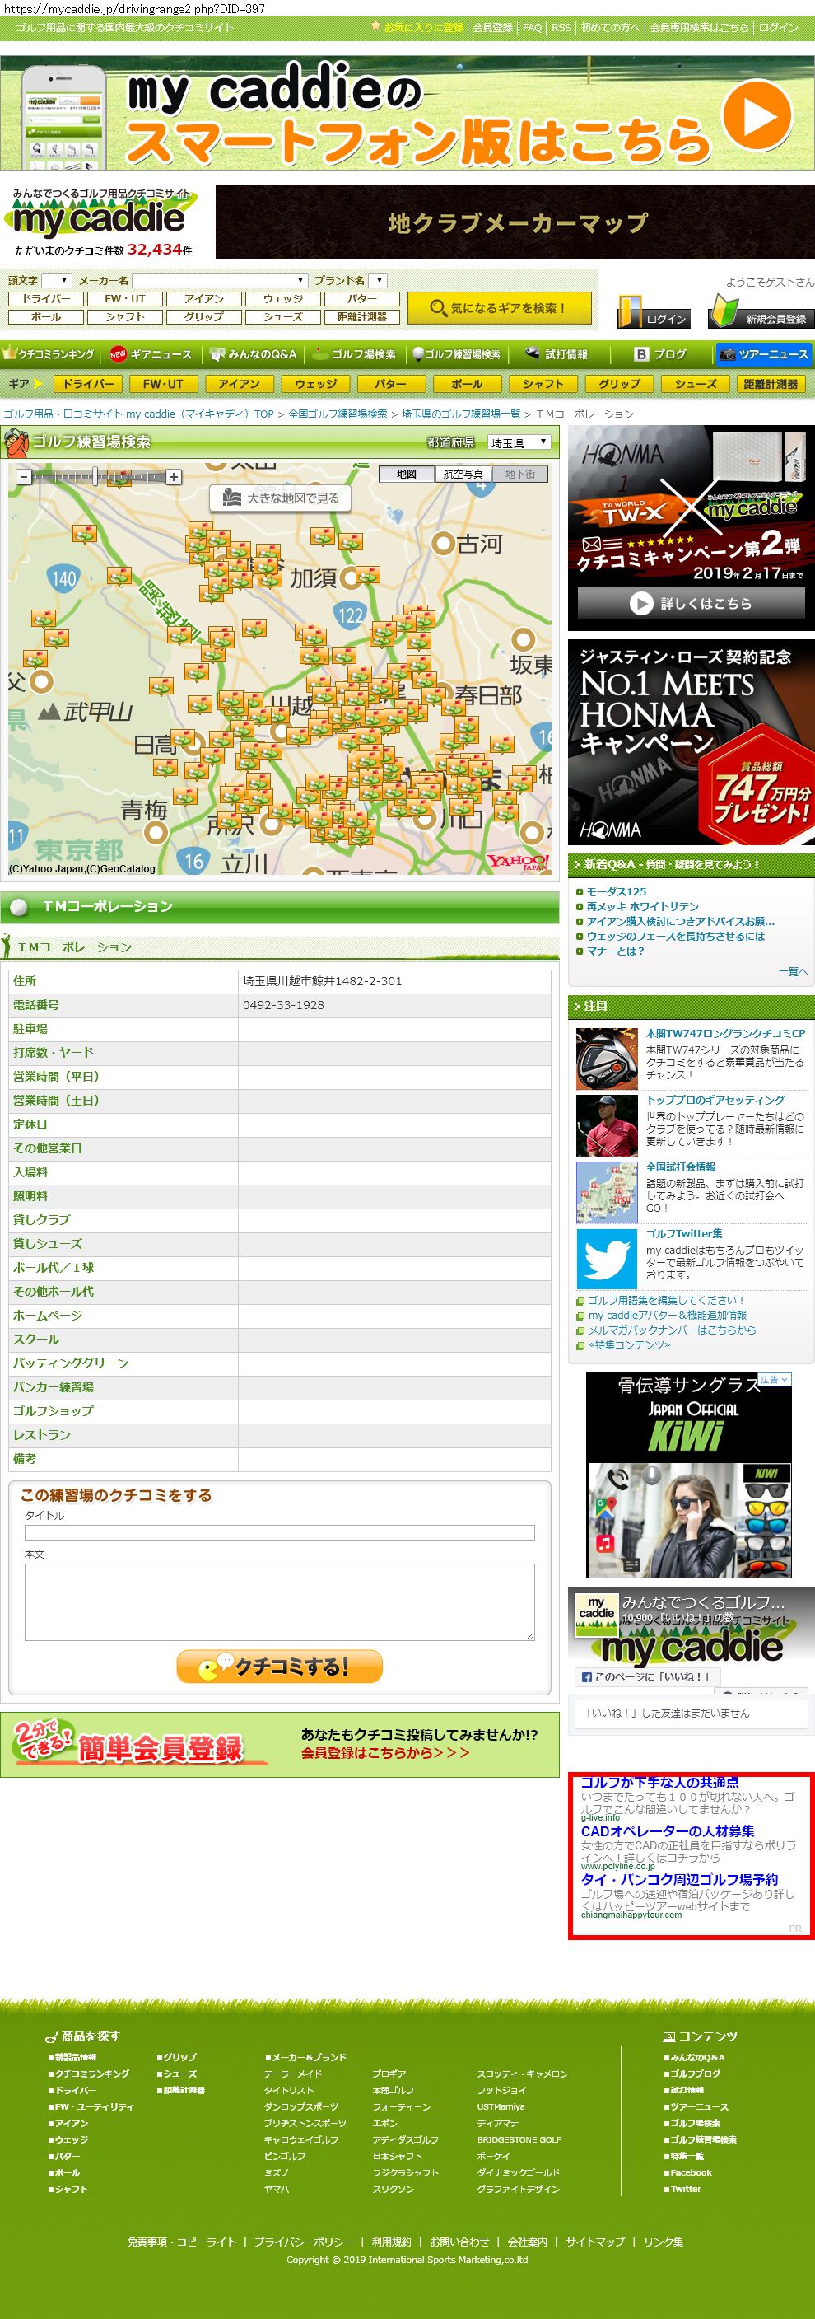Open ブログ menu item
Screen dimensions: 815x2319
coord(660,353)
